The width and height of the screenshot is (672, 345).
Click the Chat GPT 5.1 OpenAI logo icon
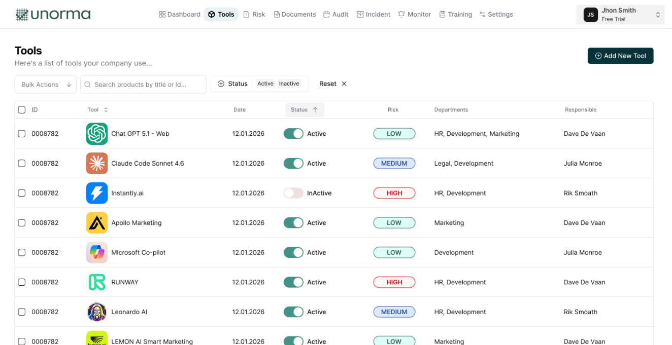tap(96, 133)
